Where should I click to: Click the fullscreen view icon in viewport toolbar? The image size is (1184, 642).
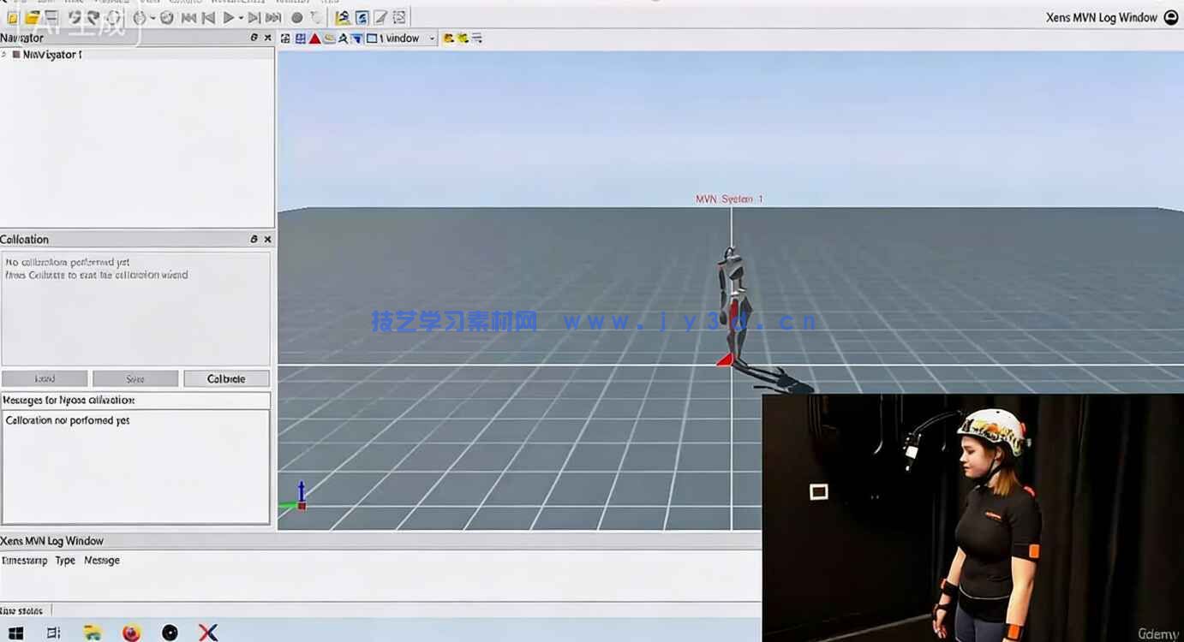(x=284, y=39)
